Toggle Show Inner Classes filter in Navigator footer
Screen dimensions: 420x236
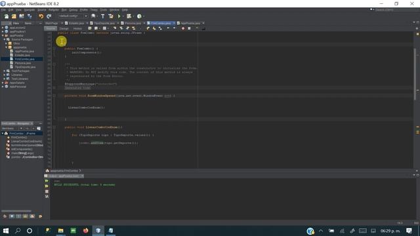(x=32, y=216)
